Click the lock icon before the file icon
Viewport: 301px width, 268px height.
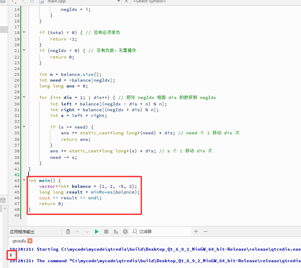32,1
